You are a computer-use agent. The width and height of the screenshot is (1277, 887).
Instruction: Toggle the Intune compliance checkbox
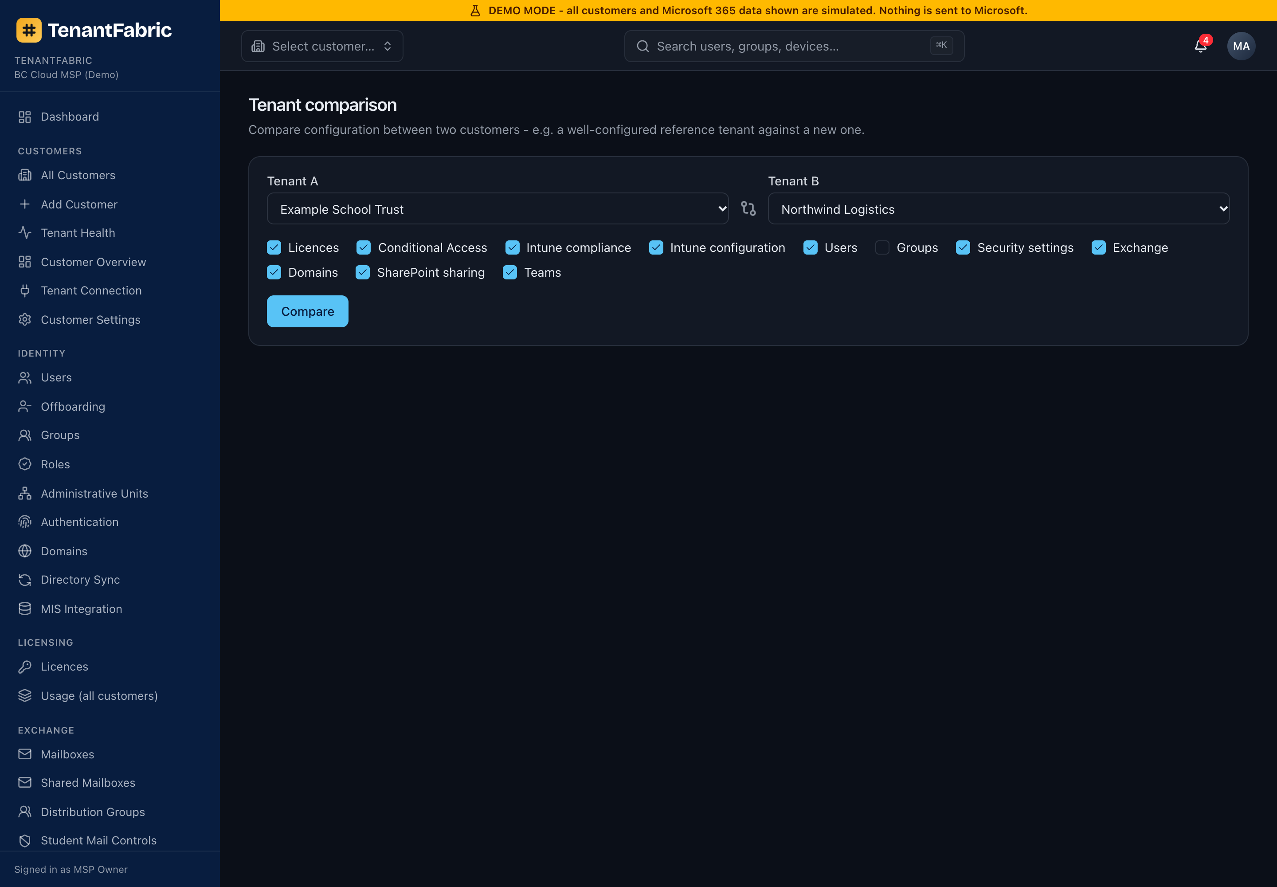(512, 247)
